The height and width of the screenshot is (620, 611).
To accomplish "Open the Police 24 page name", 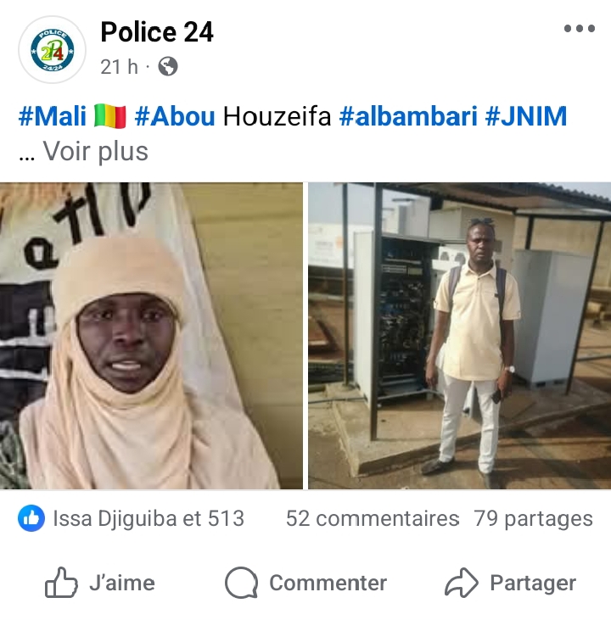I will coord(157,31).
